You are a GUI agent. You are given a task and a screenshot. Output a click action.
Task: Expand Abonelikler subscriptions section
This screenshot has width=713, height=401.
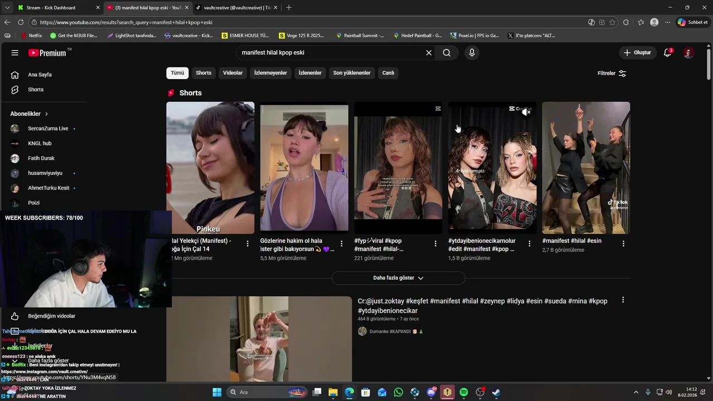(x=29, y=114)
